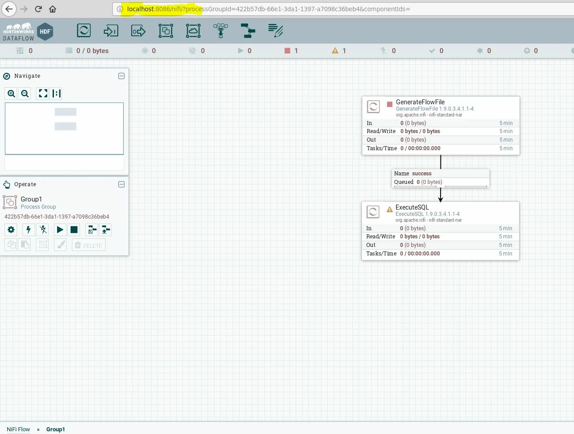Set canvas to actual size

56,94
